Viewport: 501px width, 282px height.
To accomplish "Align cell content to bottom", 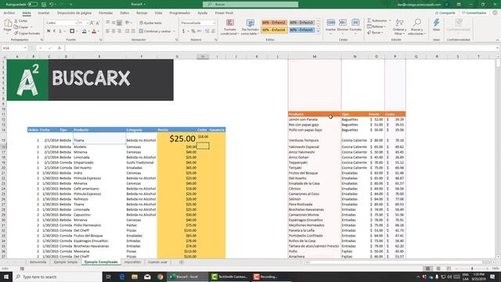I will point(119,23).
